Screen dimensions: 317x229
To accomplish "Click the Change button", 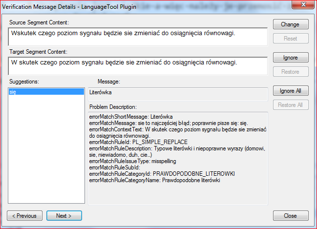I will coord(290,24).
